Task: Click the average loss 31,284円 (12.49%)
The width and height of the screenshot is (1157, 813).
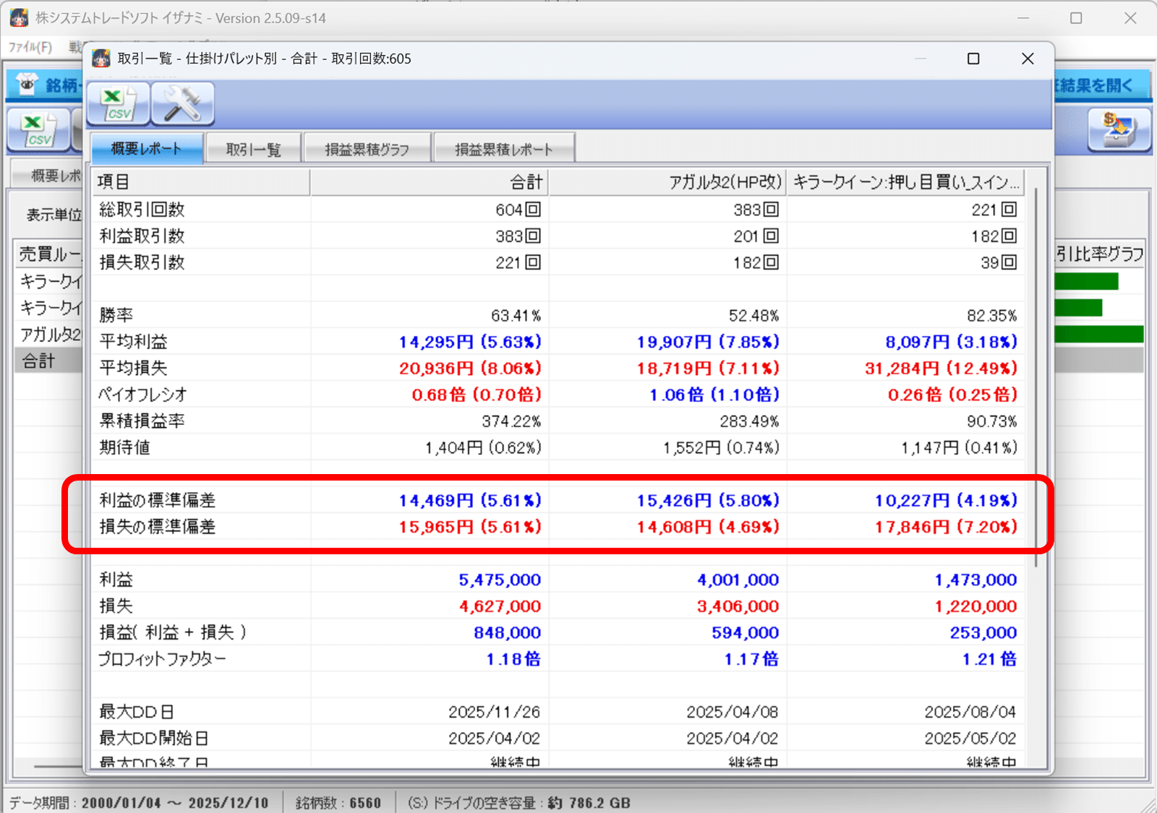Action: [941, 368]
